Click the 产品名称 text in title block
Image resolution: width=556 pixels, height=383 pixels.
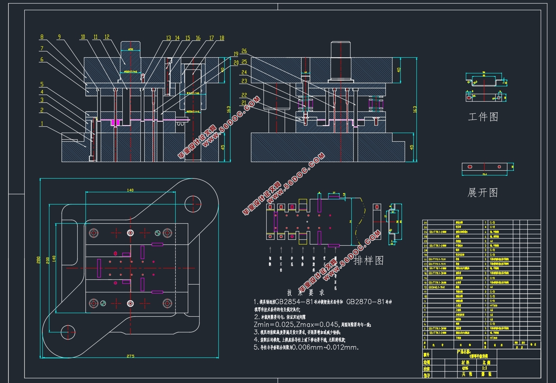(464, 352)
